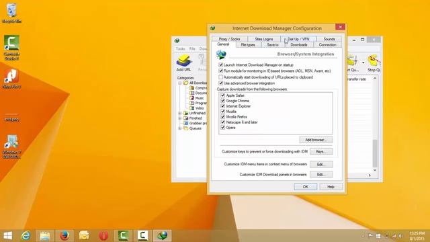Toggle Run module for monitoring IE-based browsers
This screenshot has height=242, width=430.
[221, 71]
